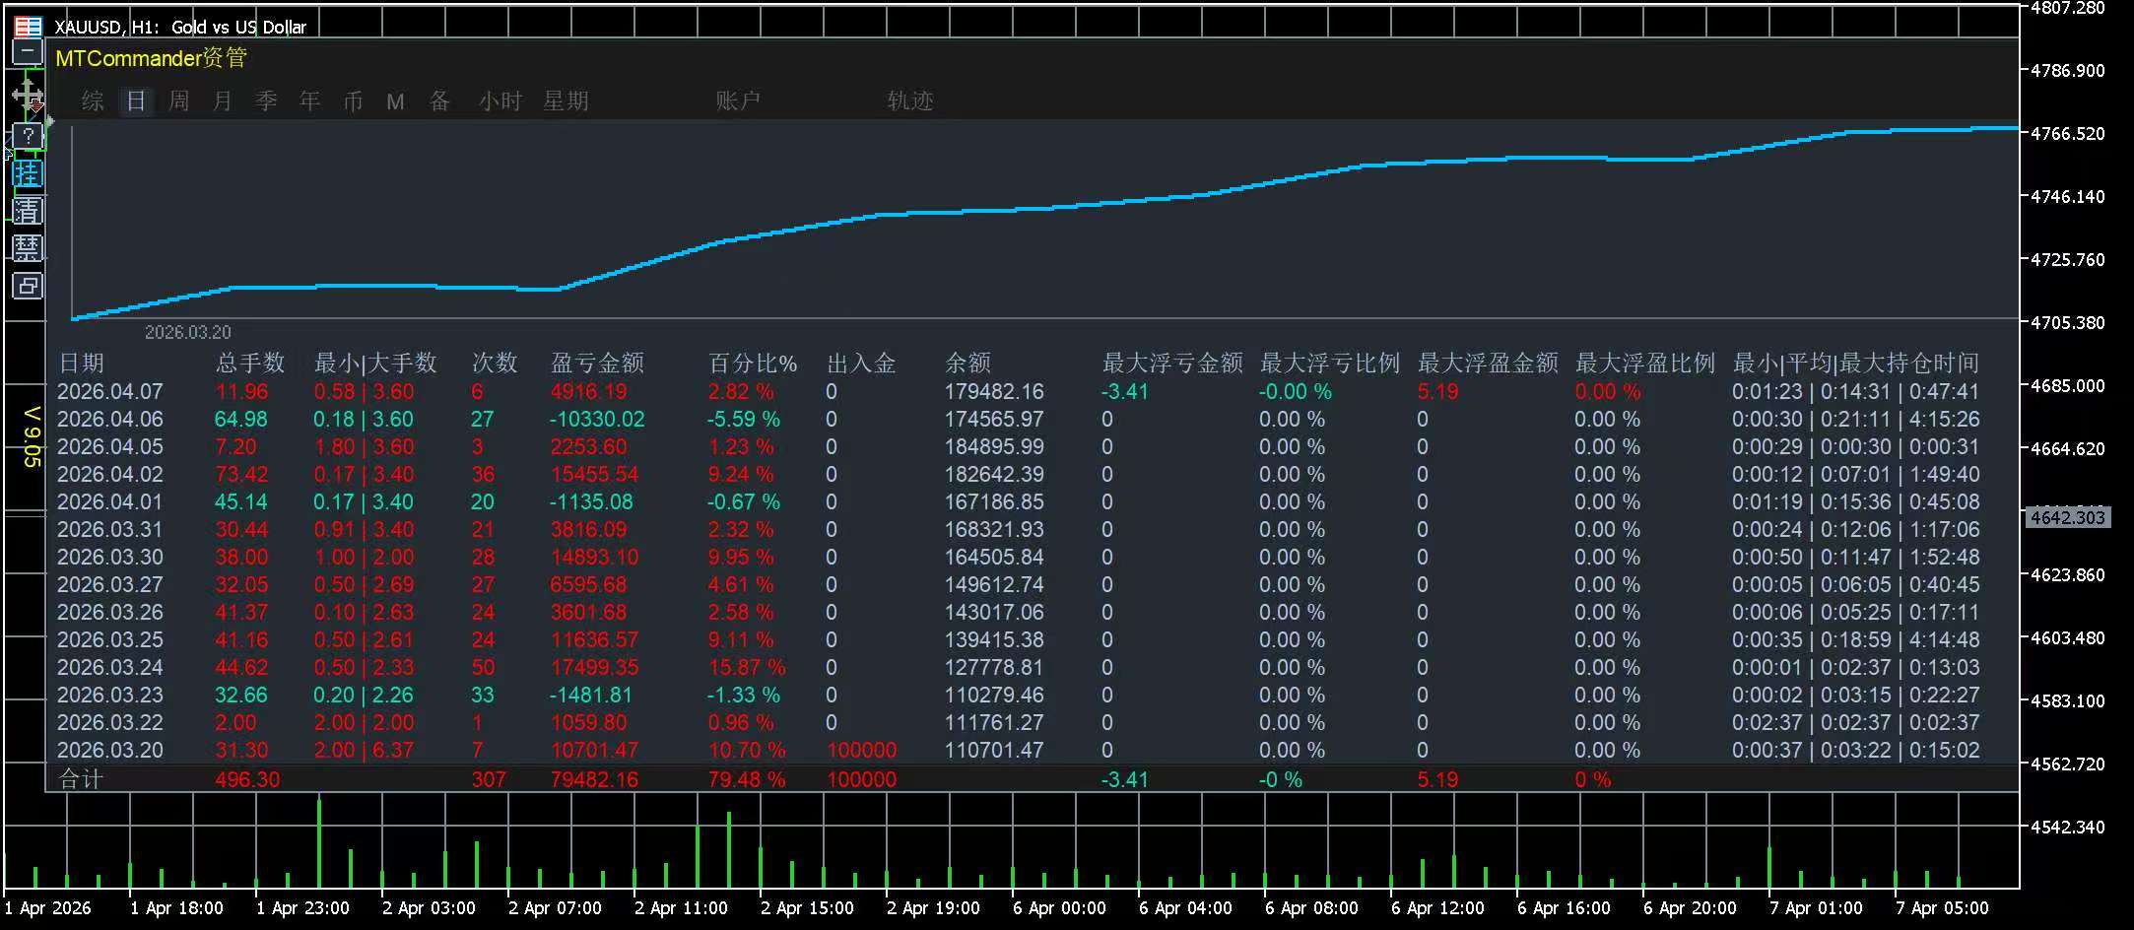Image resolution: width=2134 pixels, height=930 pixels.
Task: Open the 账户 account tab
Action: (x=738, y=100)
